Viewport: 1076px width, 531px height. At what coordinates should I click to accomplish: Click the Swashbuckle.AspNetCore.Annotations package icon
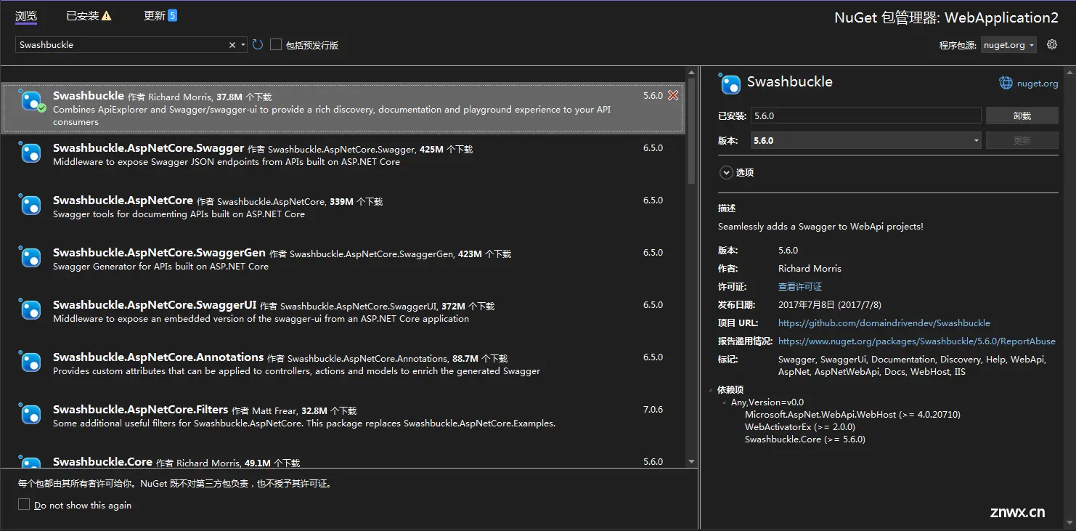pos(29,361)
